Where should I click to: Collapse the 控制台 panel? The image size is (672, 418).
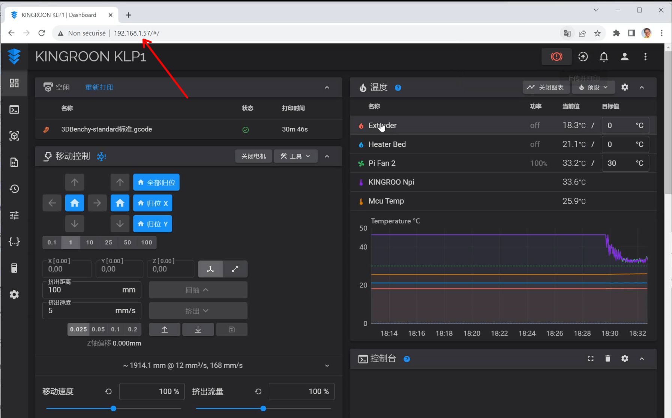tap(642, 359)
